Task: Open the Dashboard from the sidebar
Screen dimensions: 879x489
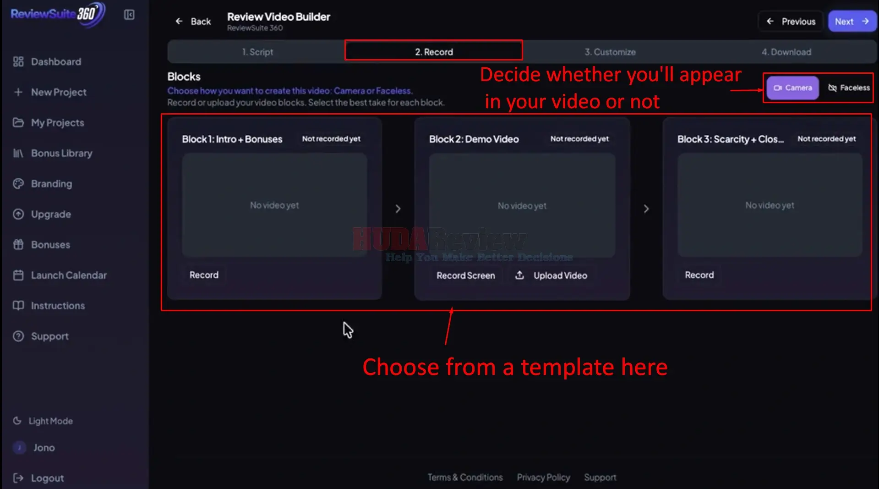Action: pyautogui.click(x=56, y=61)
